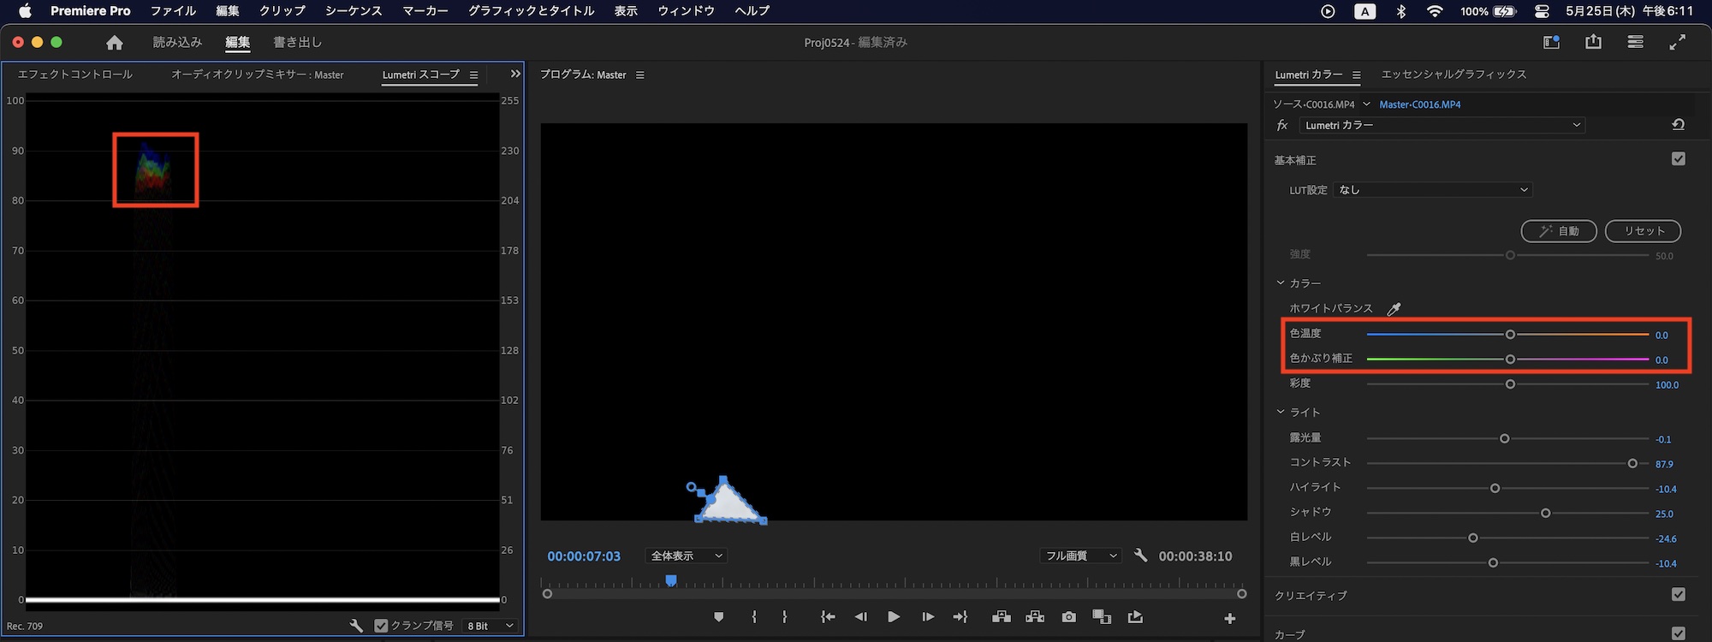Screen dimensions: 1712x642
Task: Toggle the クリエイティブ section checkbox
Action: point(1678,595)
